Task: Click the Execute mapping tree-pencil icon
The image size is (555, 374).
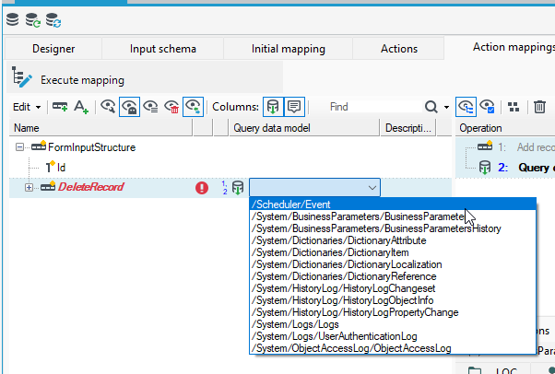Action: 21,76
